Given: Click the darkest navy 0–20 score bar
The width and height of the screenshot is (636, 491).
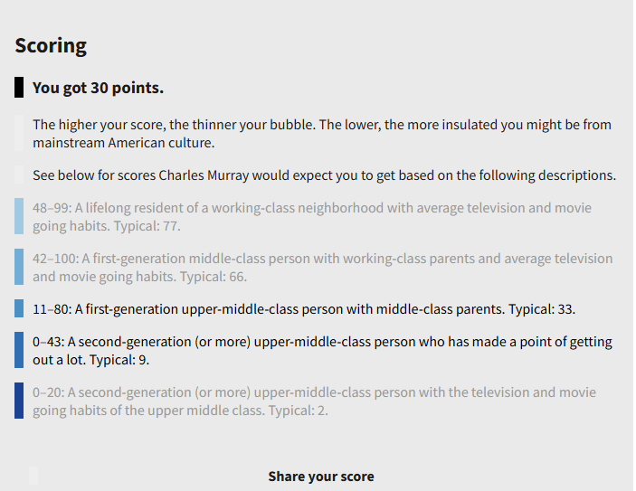Looking at the screenshot, I should click(x=19, y=401).
